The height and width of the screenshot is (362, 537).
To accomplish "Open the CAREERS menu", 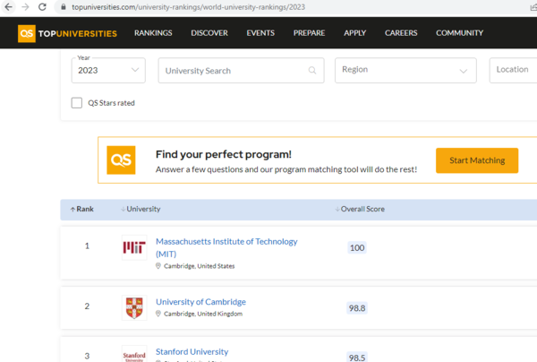I will [401, 33].
